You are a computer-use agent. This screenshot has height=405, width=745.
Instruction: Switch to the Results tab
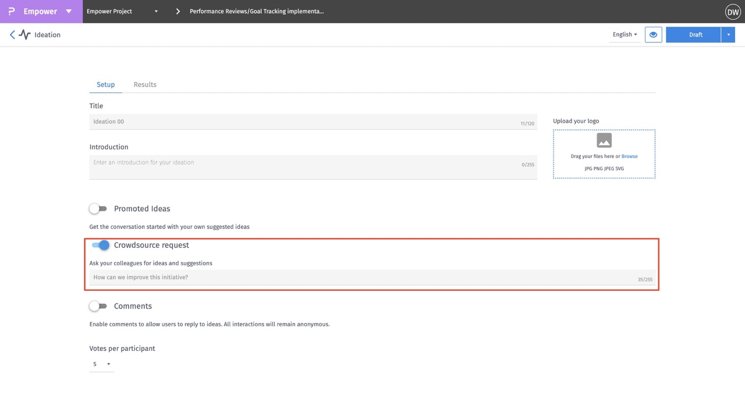145,85
